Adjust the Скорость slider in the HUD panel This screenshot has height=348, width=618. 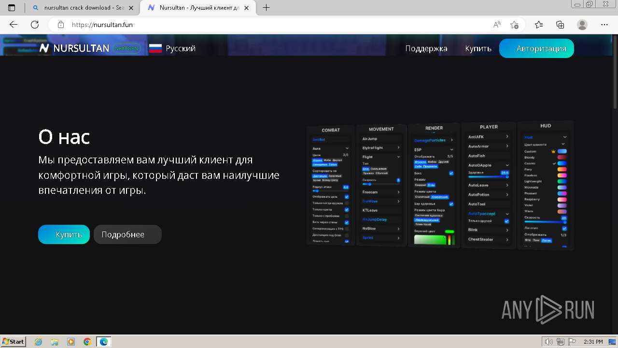click(545, 222)
